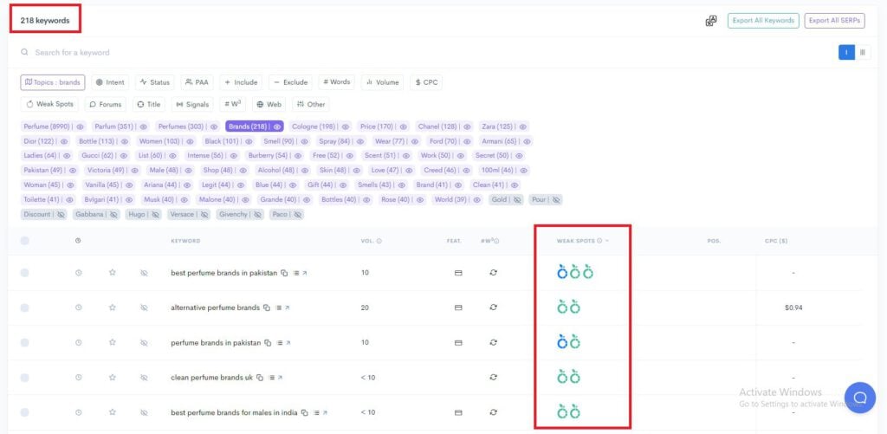Screen dimensions: 887x434
Task: Hide the 'alternative perfume brands' keyword
Action: [x=144, y=308]
